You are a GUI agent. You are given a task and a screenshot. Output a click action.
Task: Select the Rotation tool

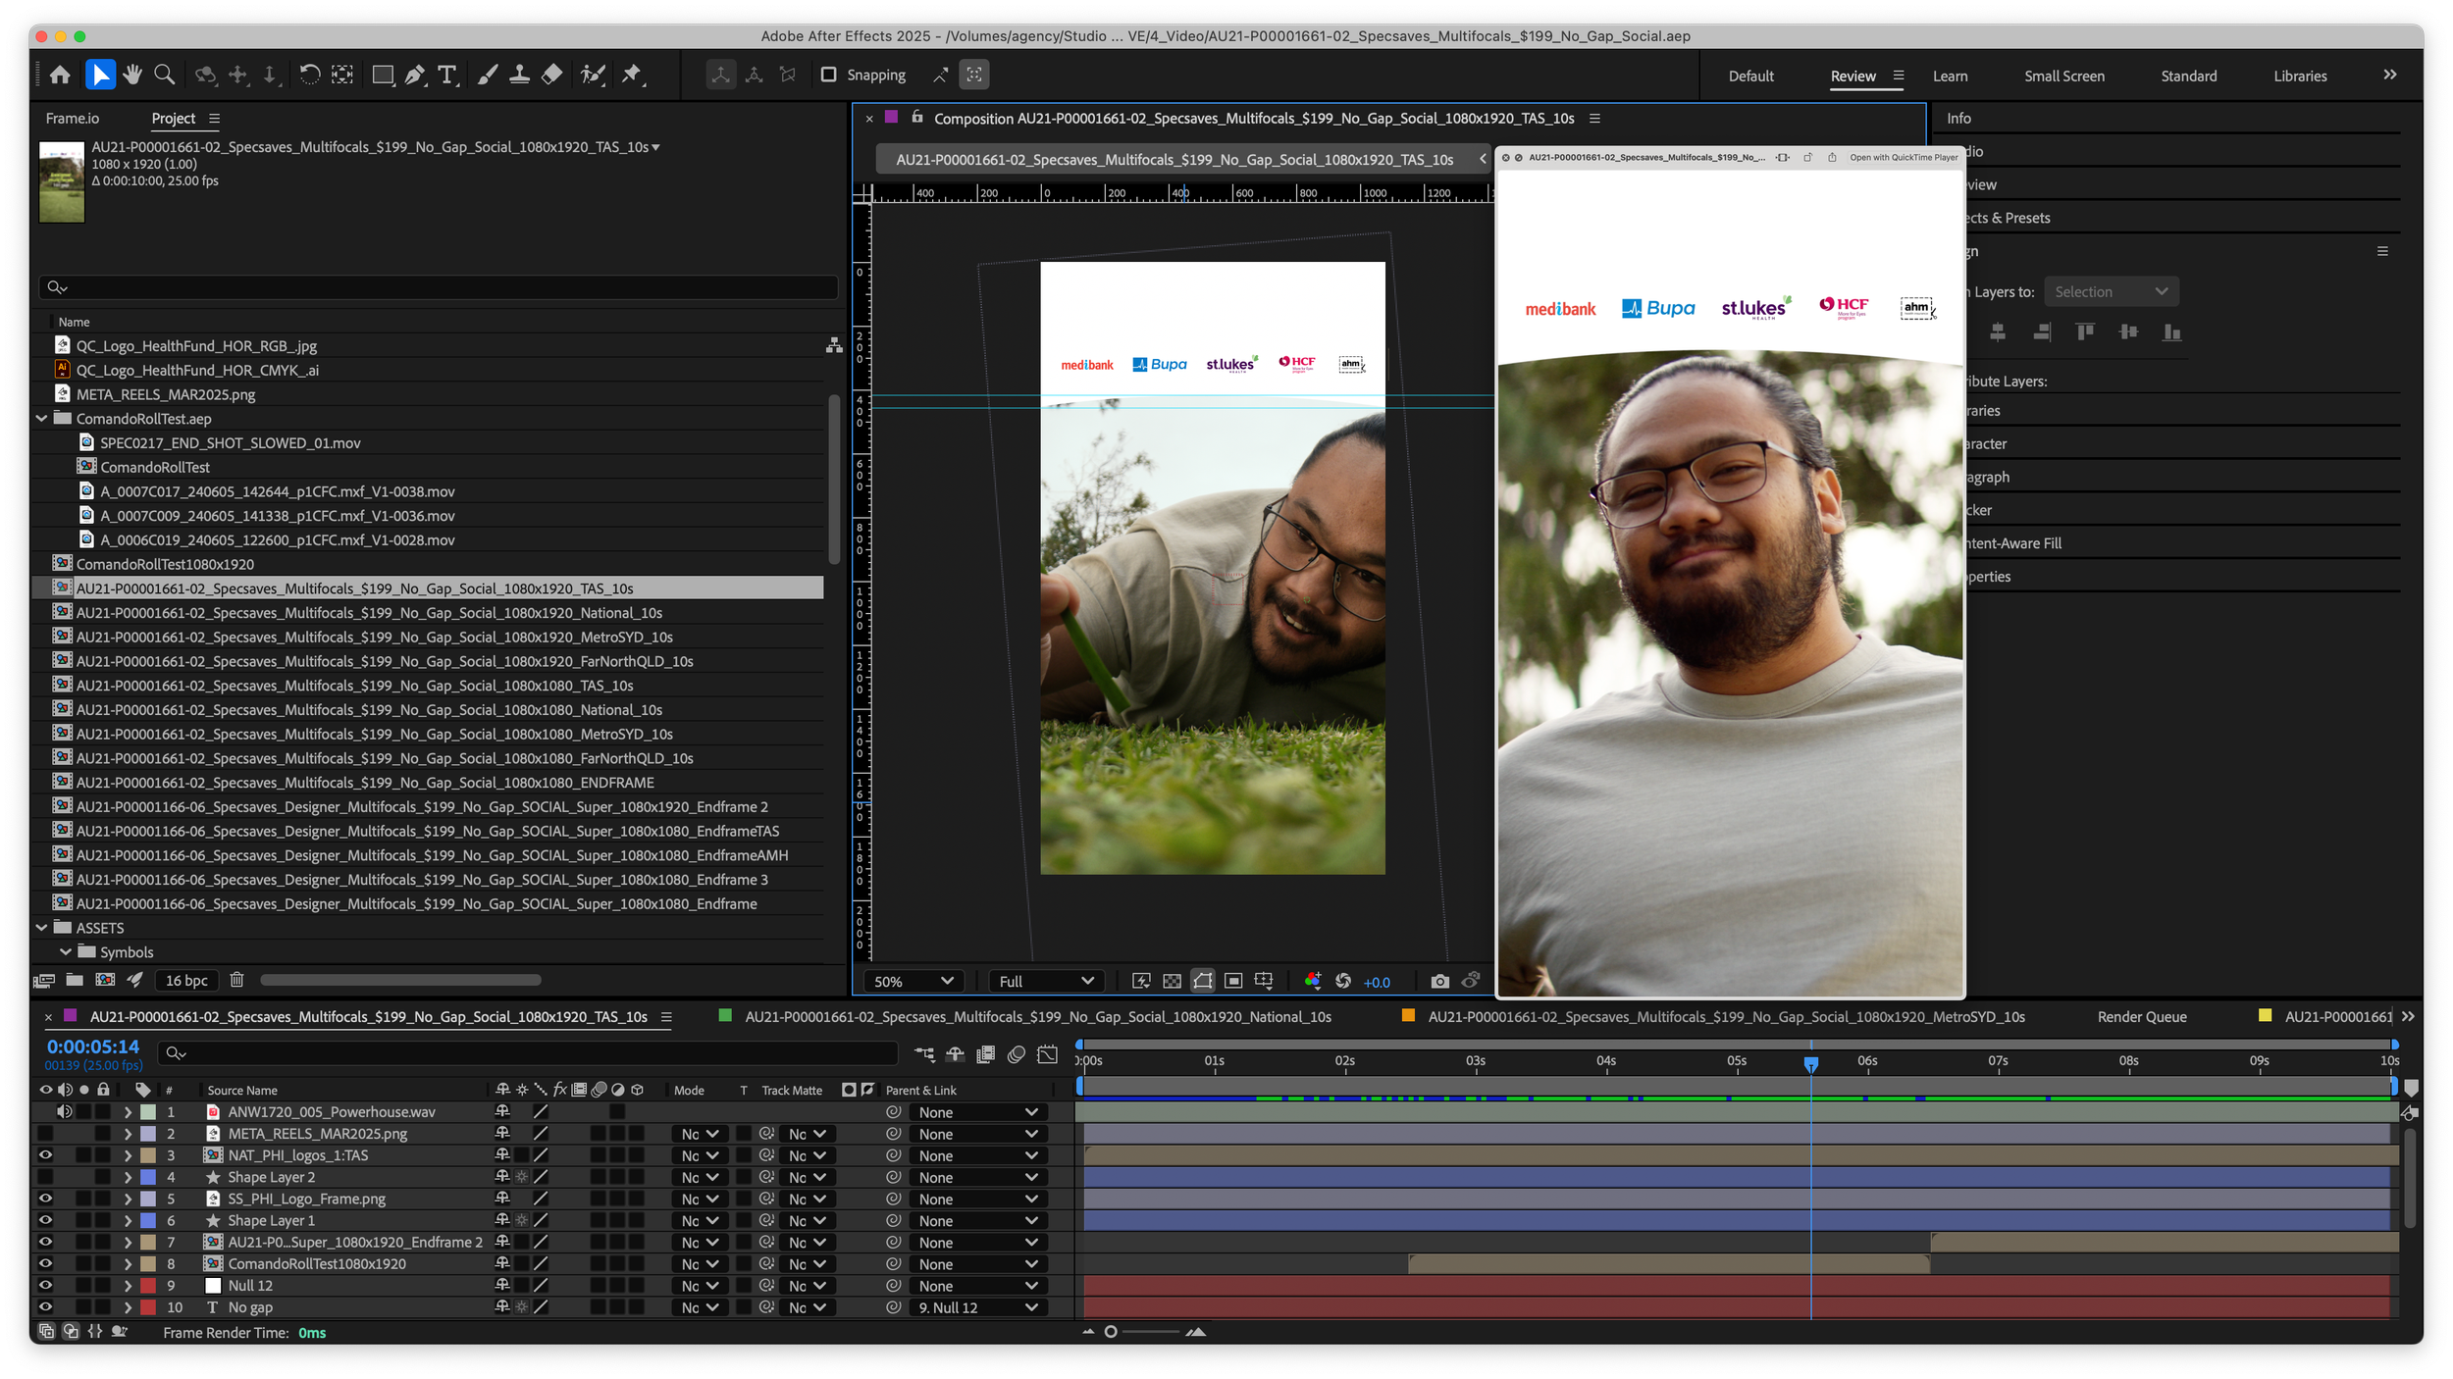(x=309, y=75)
